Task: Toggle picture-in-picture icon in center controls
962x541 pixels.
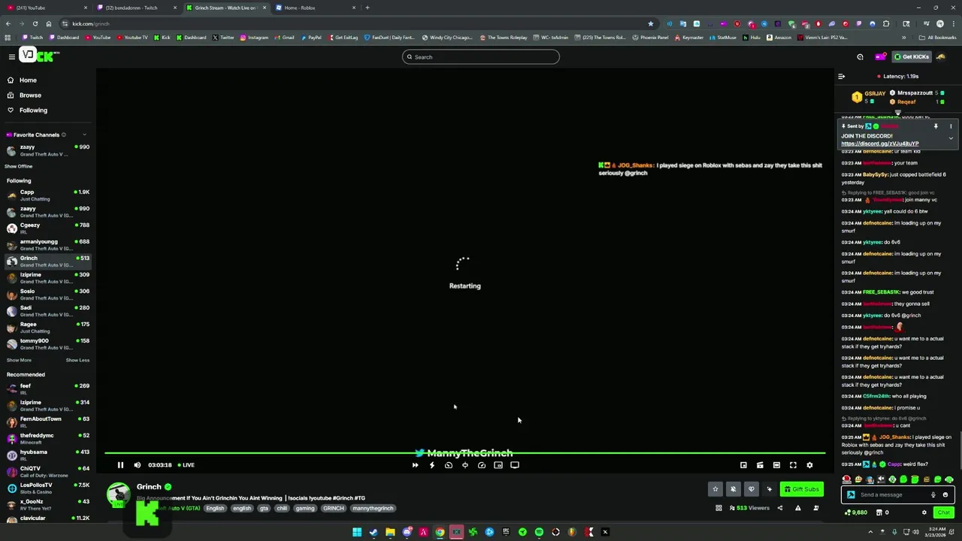Action: click(x=498, y=465)
